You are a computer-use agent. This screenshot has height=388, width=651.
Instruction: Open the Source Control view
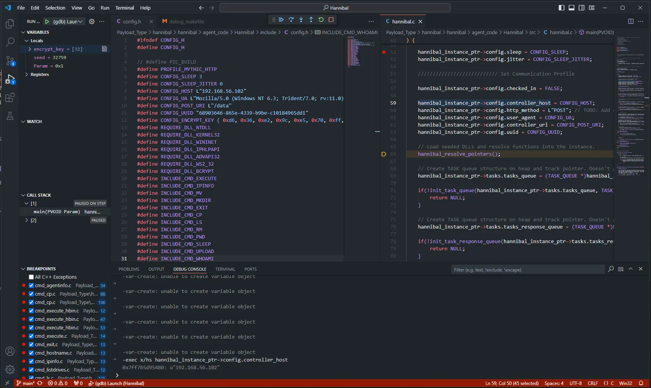[10, 61]
